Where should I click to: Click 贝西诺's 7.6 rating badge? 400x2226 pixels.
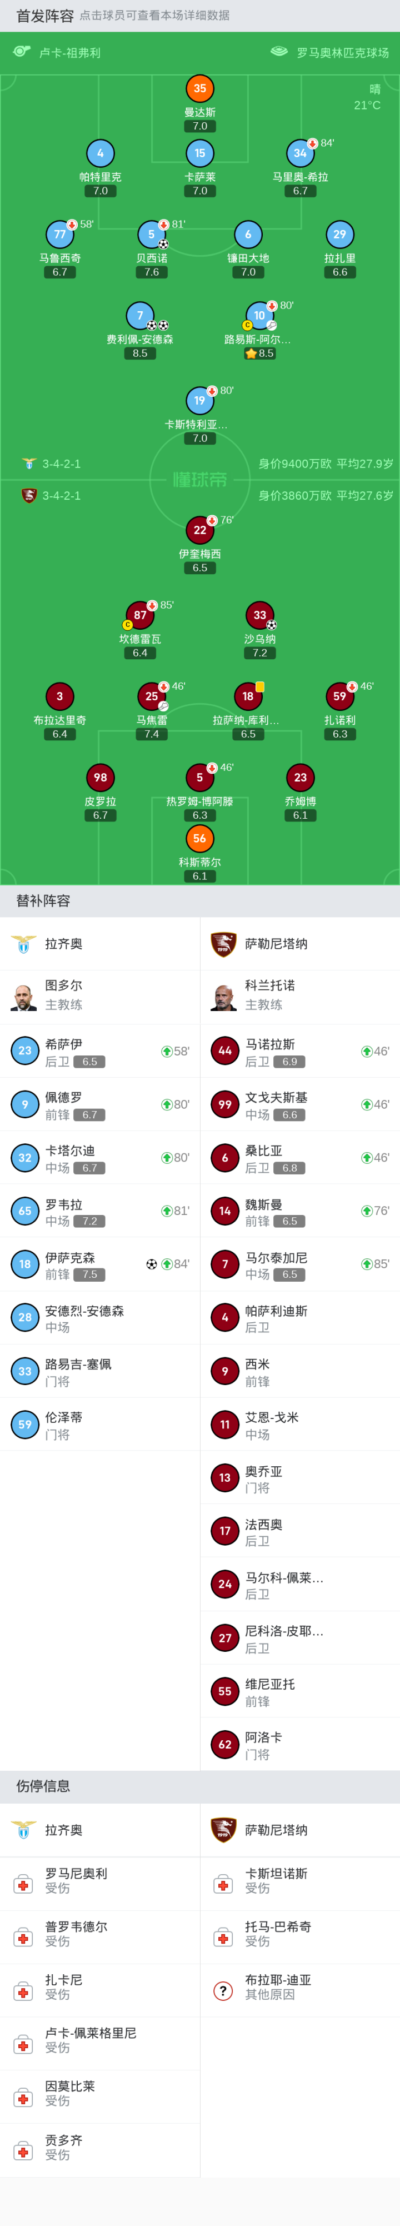pyautogui.click(x=151, y=272)
